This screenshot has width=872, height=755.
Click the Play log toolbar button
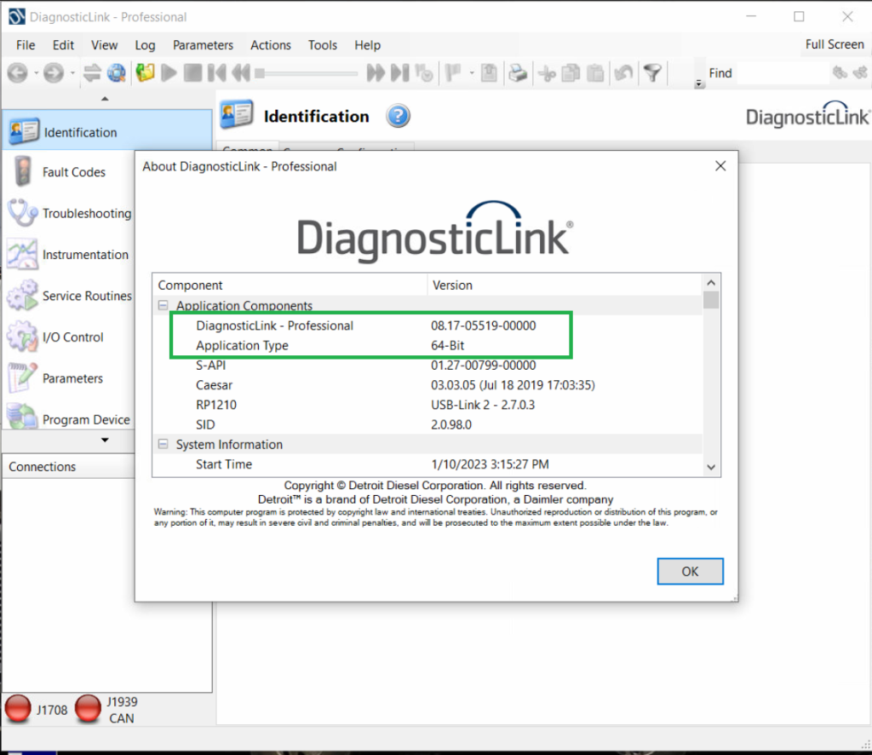[x=169, y=73]
